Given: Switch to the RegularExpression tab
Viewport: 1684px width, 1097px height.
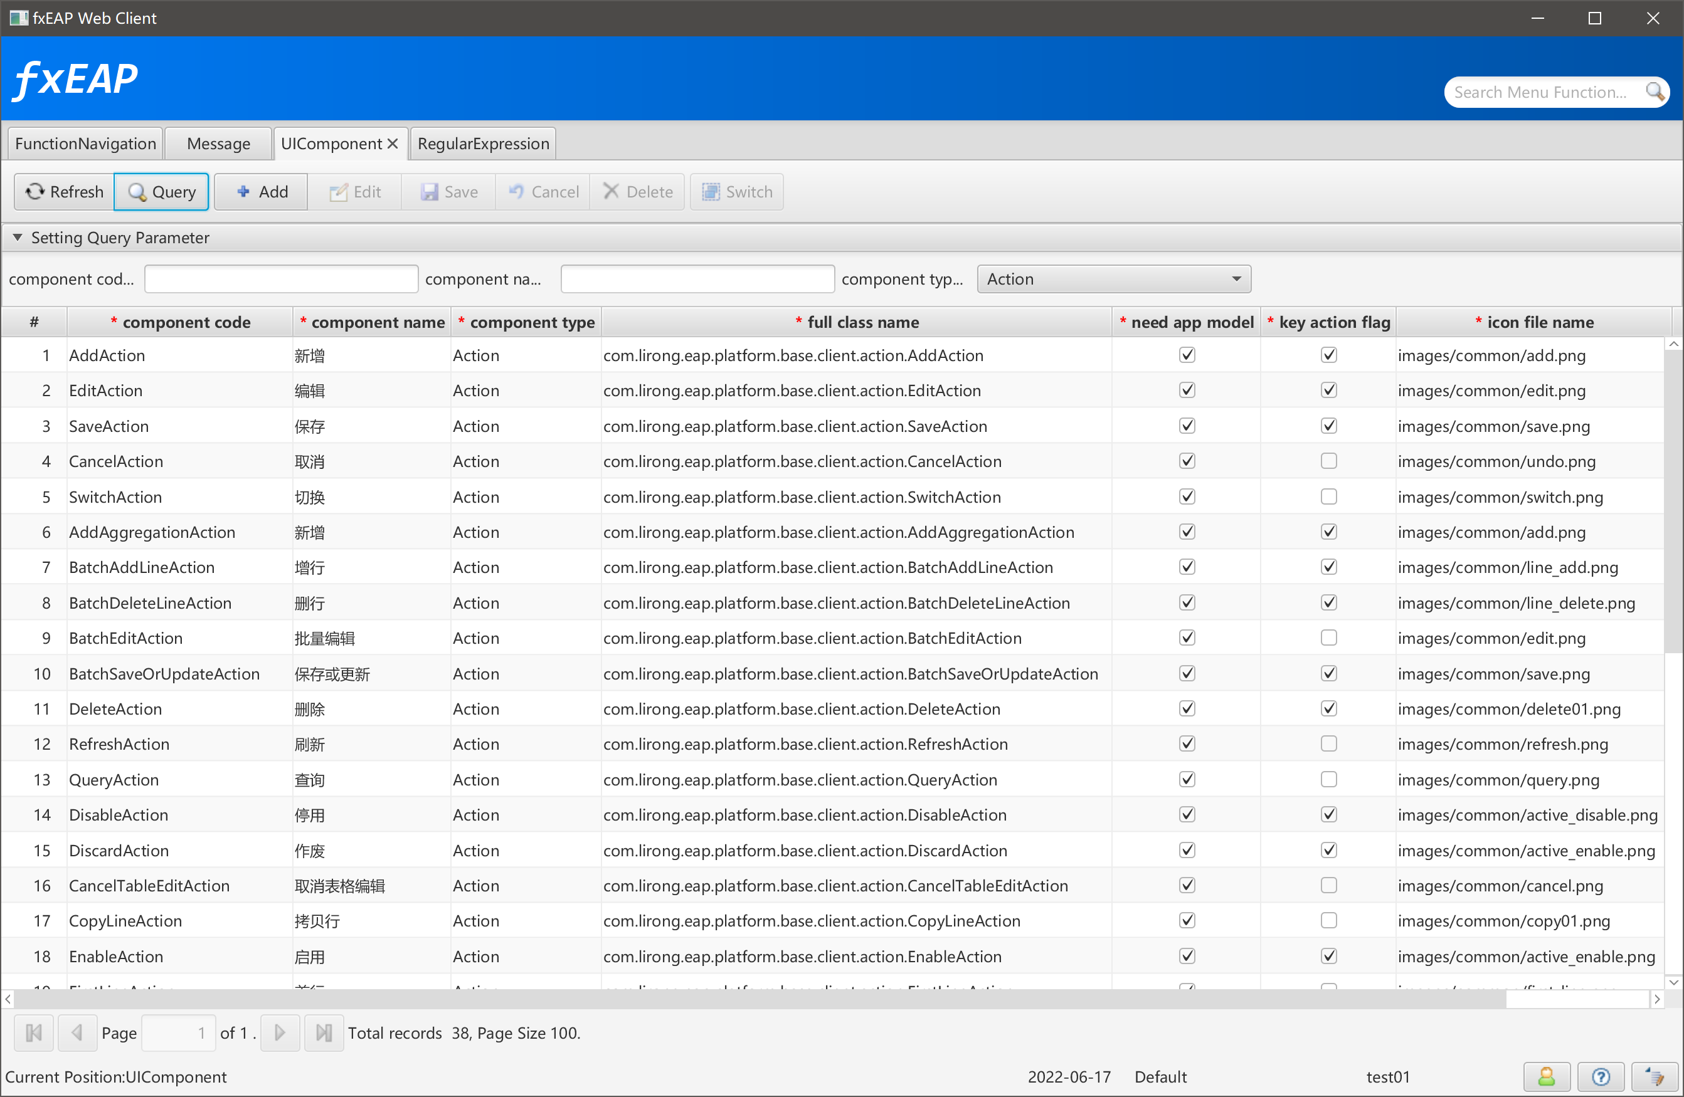Looking at the screenshot, I should 484,144.
